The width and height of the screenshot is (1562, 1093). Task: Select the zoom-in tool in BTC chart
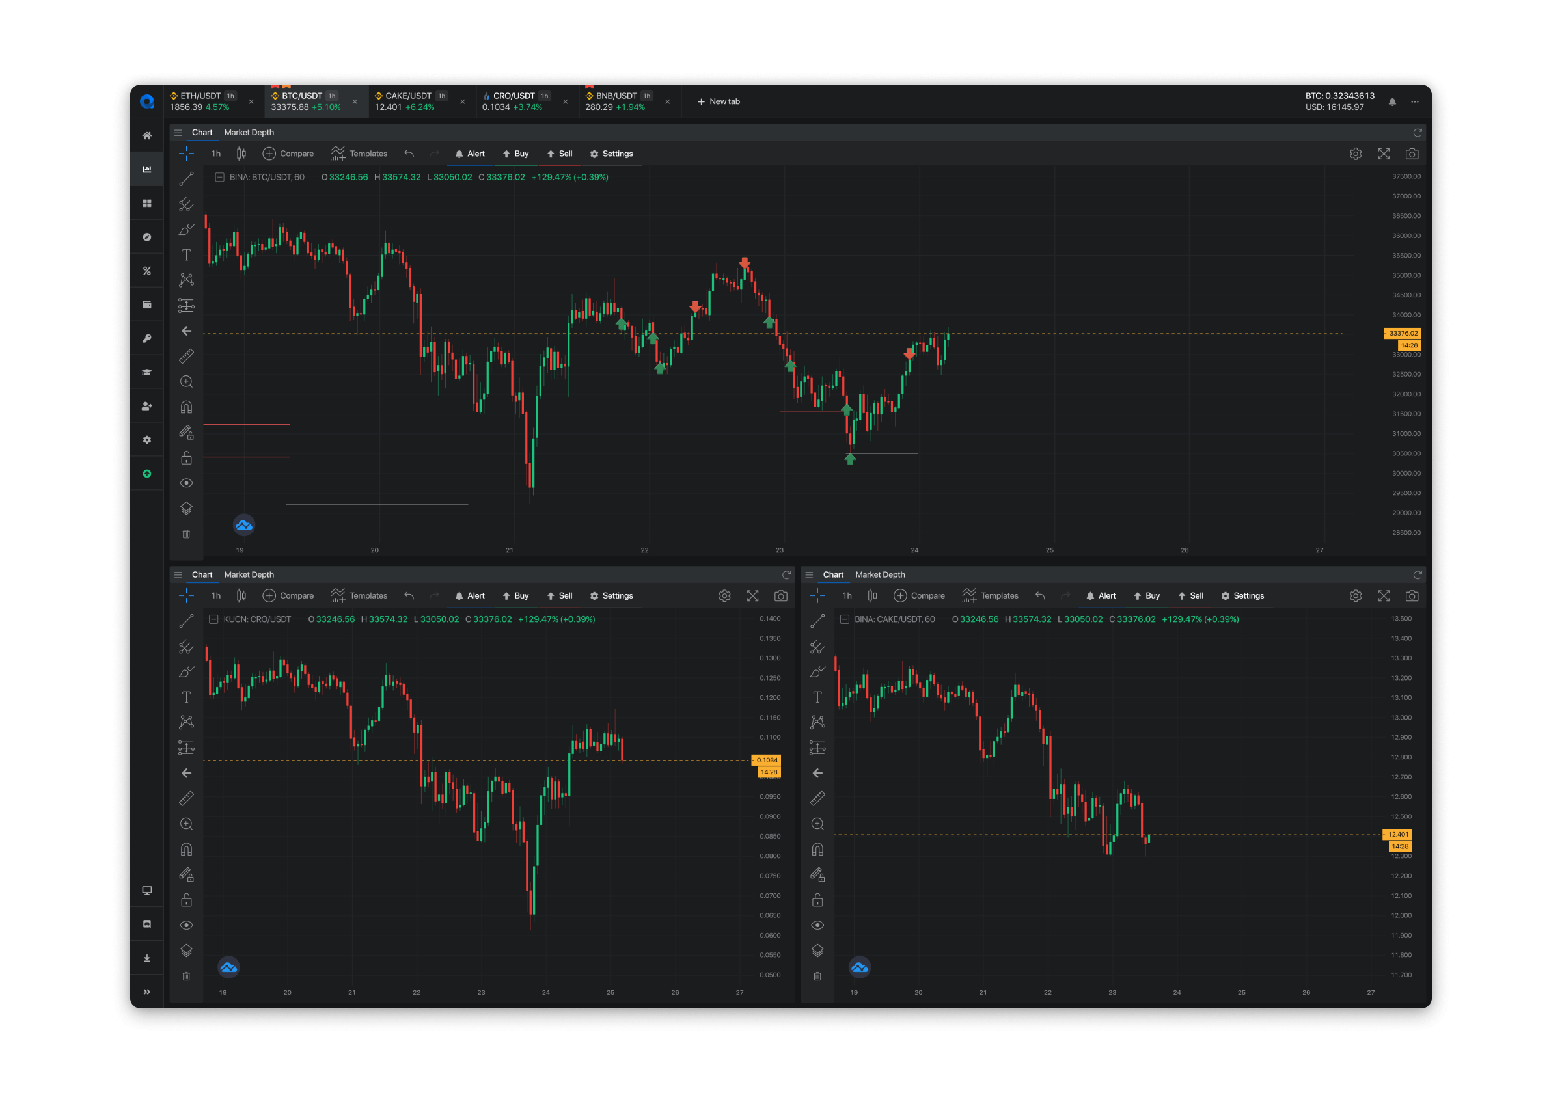pos(186,383)
